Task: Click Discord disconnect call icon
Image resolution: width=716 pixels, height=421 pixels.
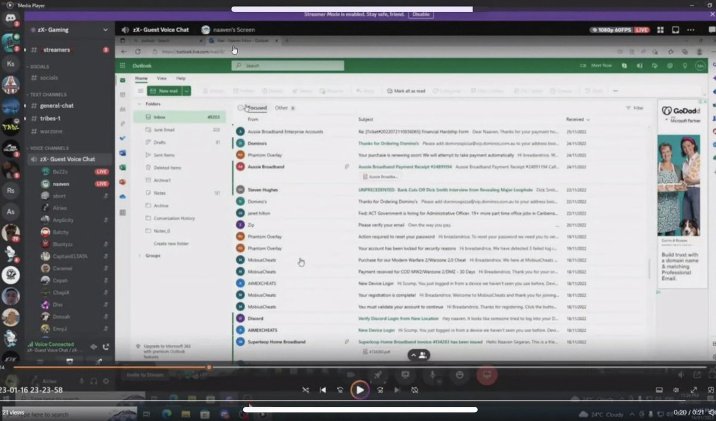Action: point(106,347)
